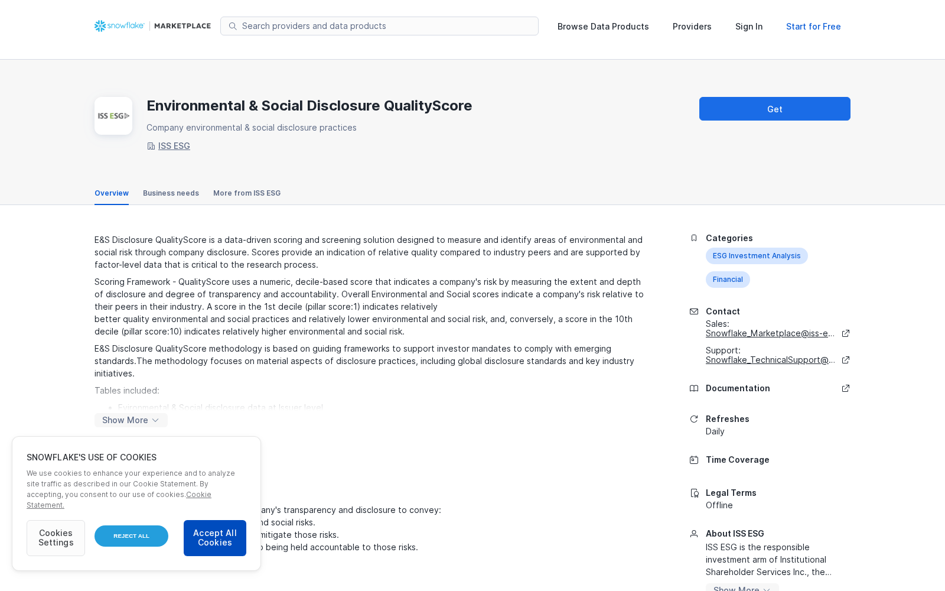
Task: Click Sign In in the header
Action: [x=749, y=27]
